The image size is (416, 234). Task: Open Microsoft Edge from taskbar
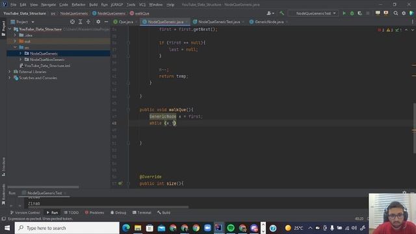click(126, 228)
